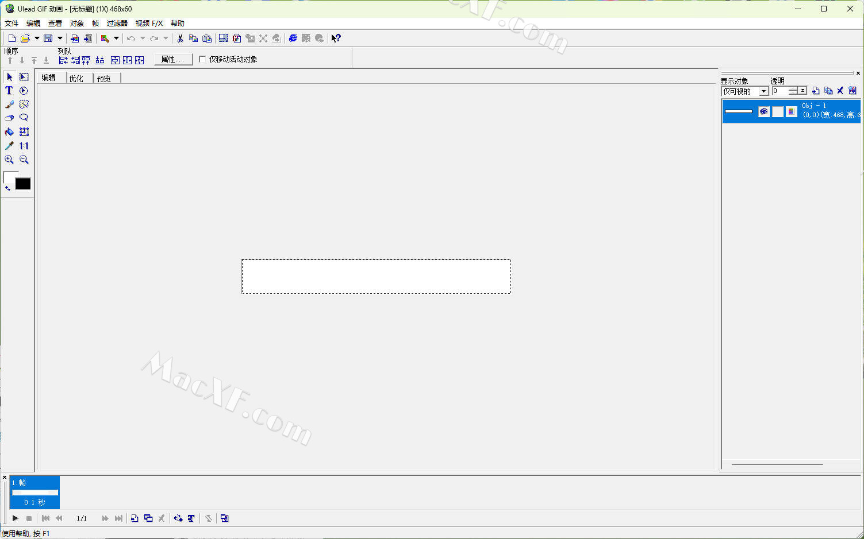Select the Zoom Out magnifier tool

[x=24, y=160]
